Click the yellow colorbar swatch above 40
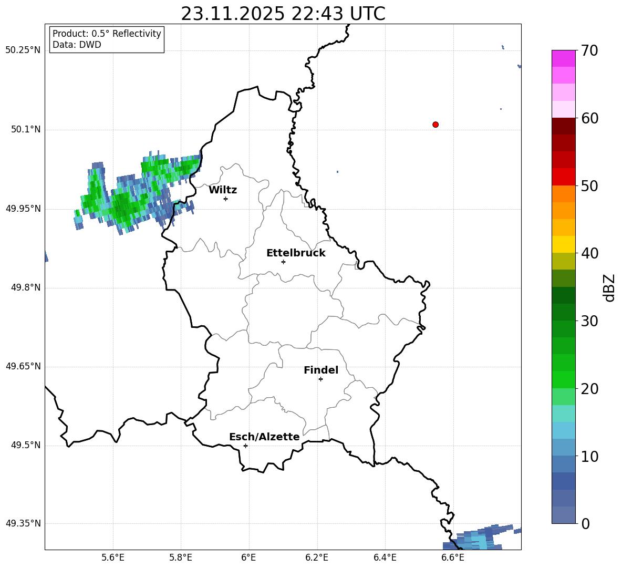 564,245
